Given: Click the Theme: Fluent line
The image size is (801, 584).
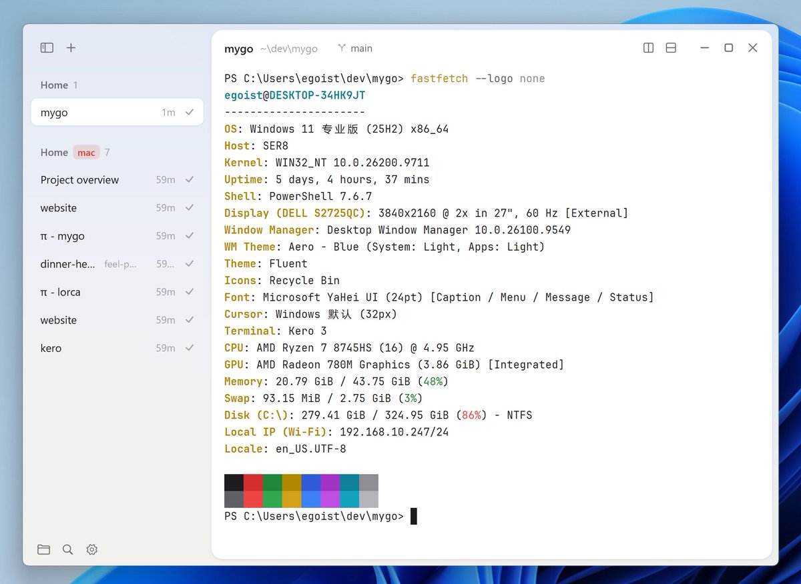Looking at the screenshot, I should (x=266, y=264).
